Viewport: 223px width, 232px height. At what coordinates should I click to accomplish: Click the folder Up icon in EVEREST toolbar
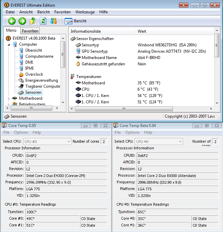pyautogui.click(x=33, y=21)
